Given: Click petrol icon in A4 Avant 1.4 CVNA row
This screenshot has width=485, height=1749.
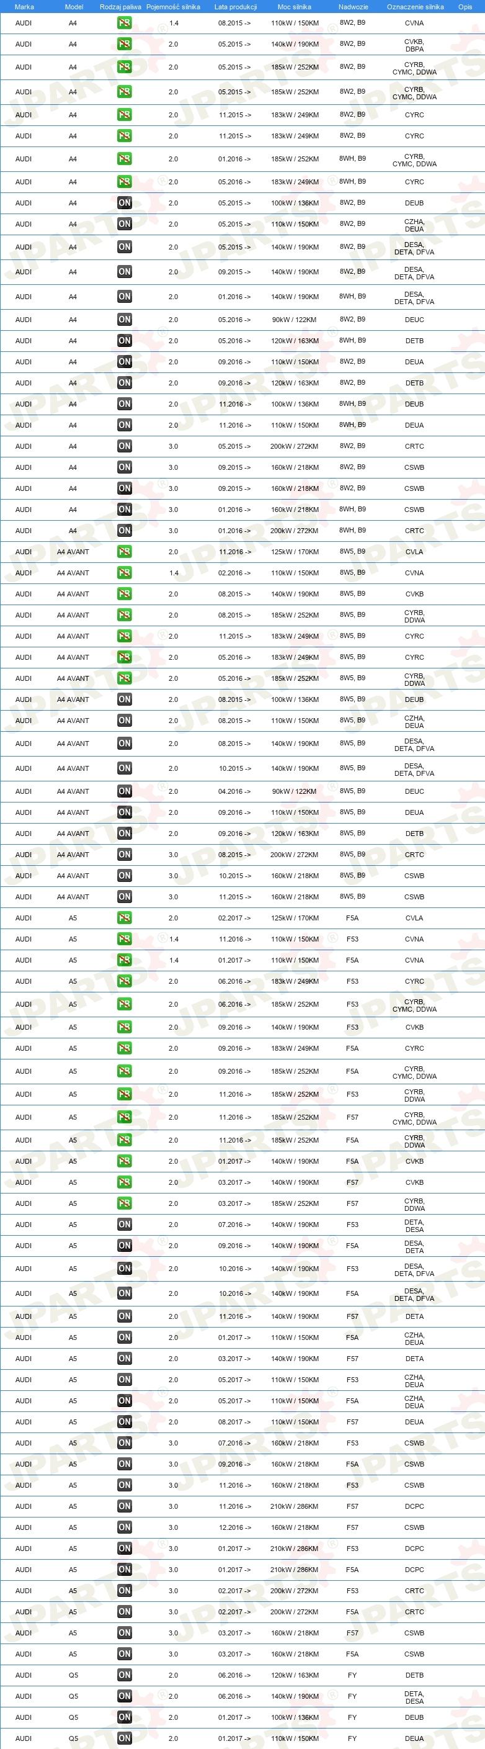Looking at the screenshot, I should [x=124, y=573].
